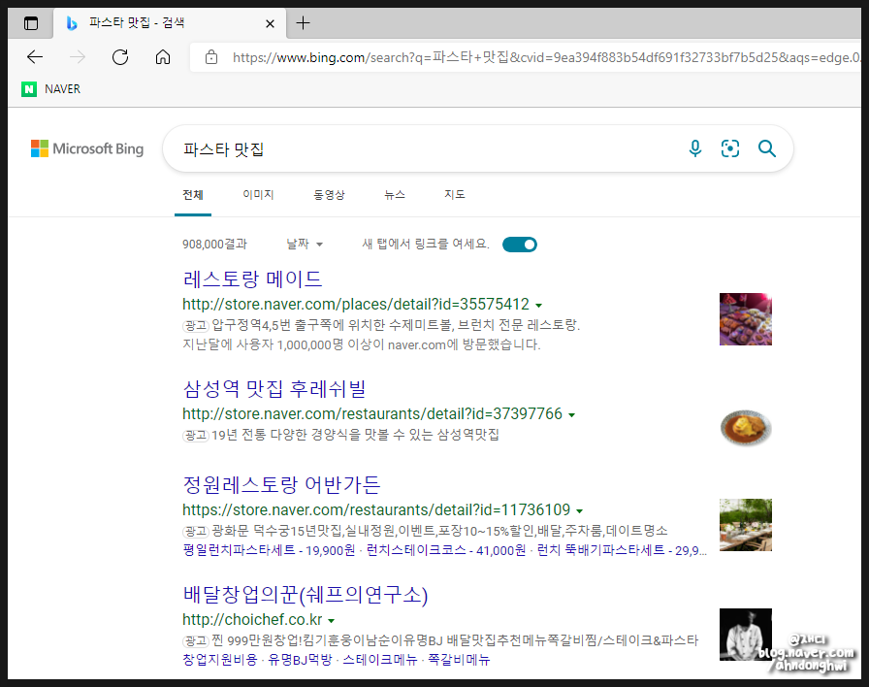The image size is (869, 687).
Task: Expand the 날짜 date filter
Action: 305,244
